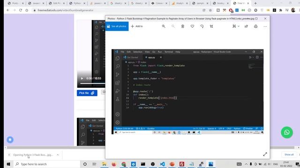Switch to the Convert browser tab
The width and height of the screenshot is (300, 168).
pyautogui.click(x=159, y=3)
